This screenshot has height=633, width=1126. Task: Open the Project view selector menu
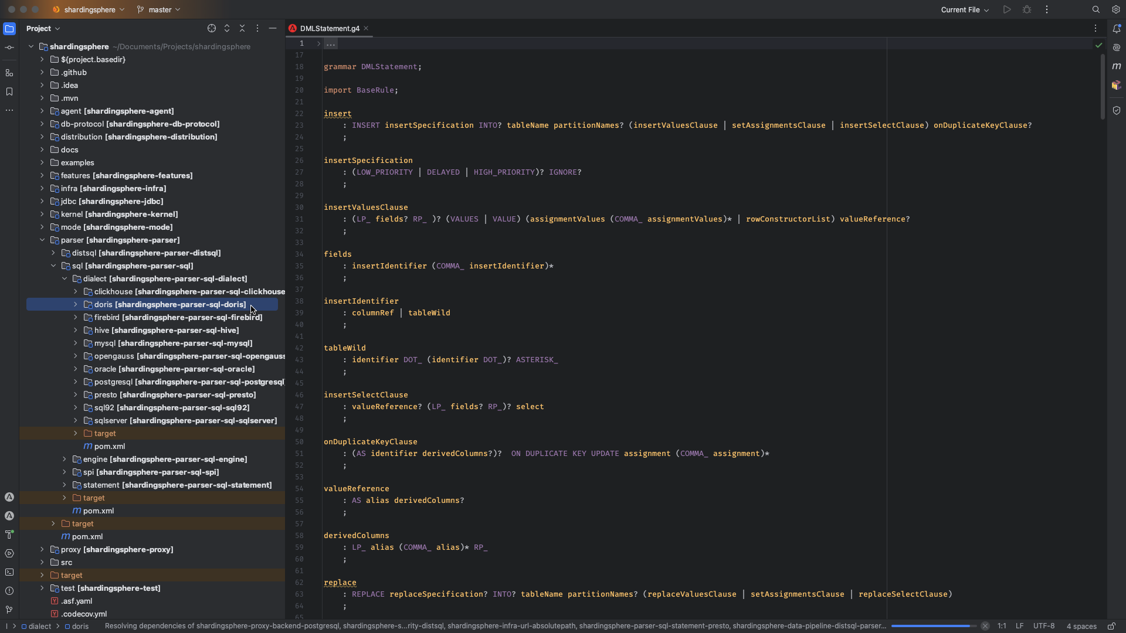(x=43, y=28)
